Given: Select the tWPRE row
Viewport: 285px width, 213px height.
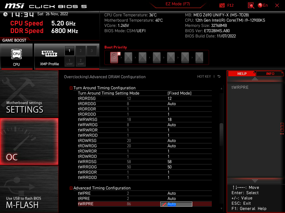Looking at the screenshot, I should tap(145, 193).
